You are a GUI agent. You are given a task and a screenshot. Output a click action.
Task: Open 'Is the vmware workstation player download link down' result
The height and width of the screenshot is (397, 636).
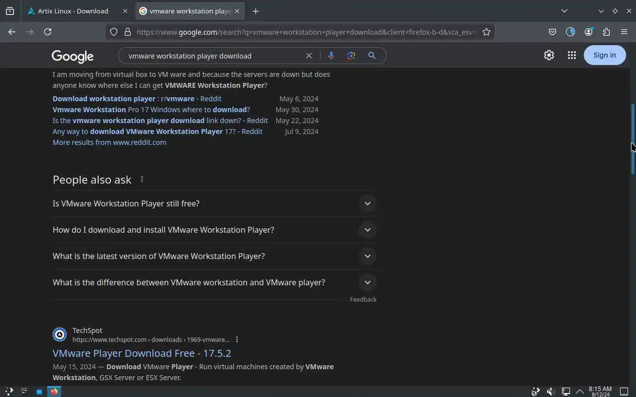(x=160, y=120)
